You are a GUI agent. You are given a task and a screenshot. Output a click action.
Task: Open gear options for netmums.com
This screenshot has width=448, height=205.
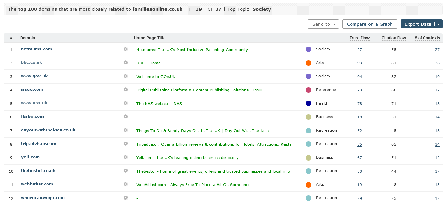[126, 49]
